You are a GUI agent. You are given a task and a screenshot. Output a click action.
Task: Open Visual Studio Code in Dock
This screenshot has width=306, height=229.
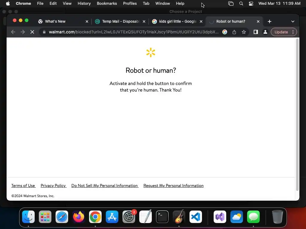196,217
